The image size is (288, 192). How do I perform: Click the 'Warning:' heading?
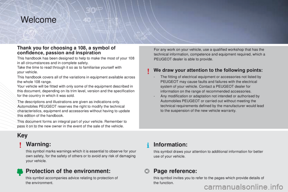(x=38, y=144)
